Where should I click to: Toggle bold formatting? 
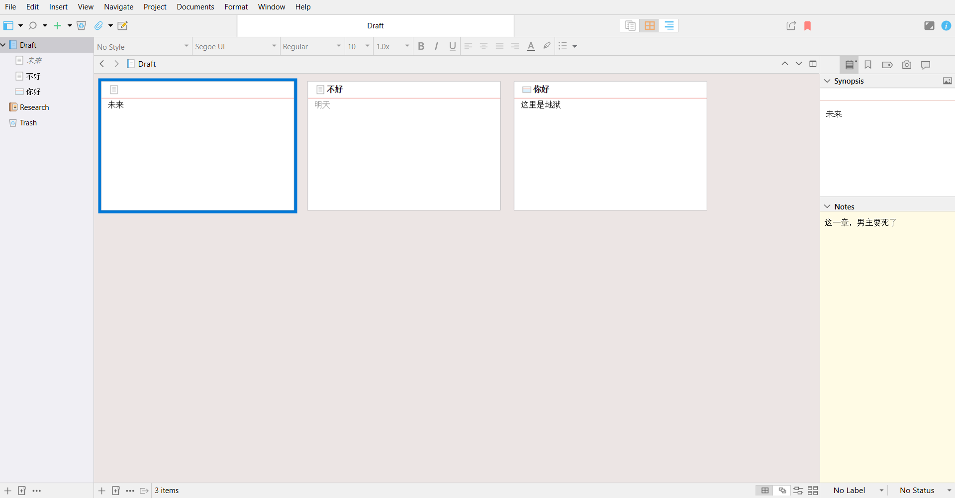[x=421, y=46]
